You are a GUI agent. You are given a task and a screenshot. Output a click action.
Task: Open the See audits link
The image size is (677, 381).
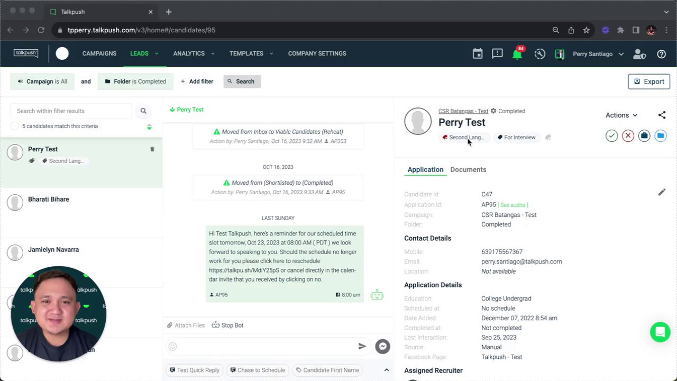coord(513,205)
